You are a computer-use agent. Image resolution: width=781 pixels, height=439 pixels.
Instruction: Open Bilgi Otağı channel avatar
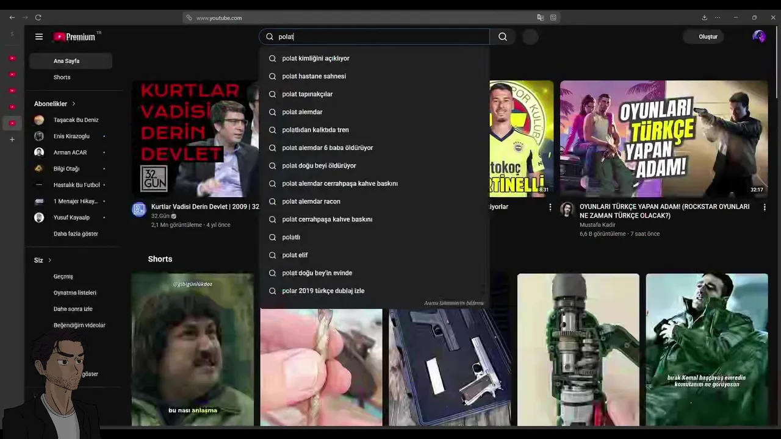39,169
